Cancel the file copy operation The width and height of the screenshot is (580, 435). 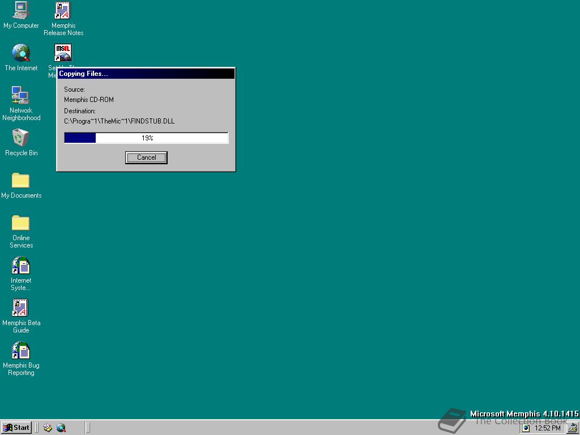[146, 157]
